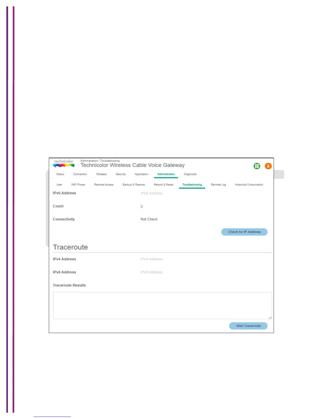Screen dimensions: 323x419
Task: Open the Remote Log sub-tab
Action: 218,185
